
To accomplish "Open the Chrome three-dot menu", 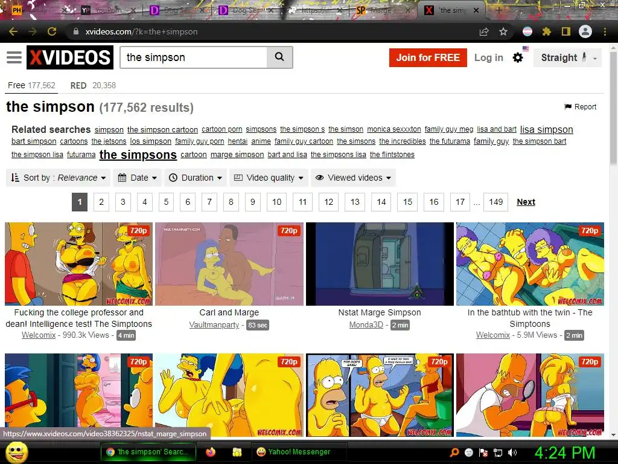I will 605,31.
